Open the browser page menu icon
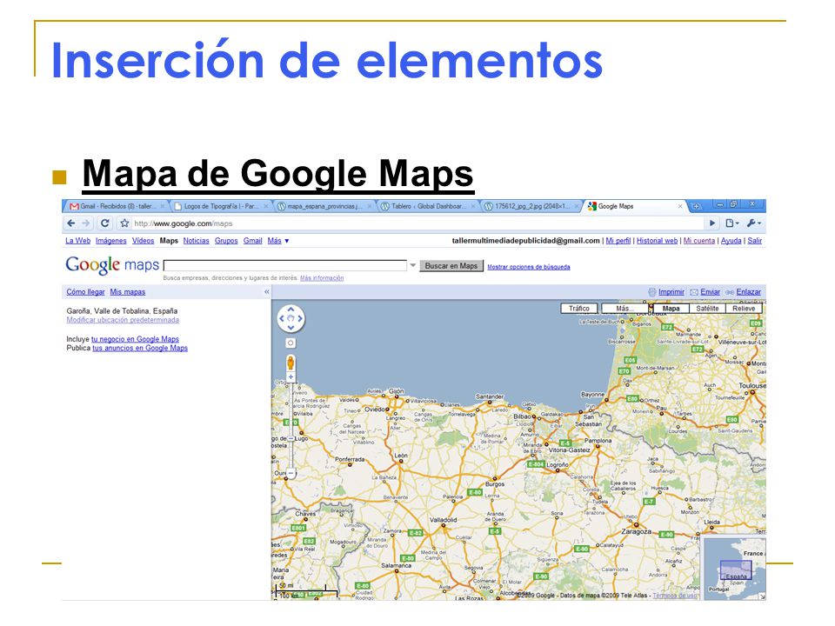This screenshot has height=626, width=835. tap(732, 223)
